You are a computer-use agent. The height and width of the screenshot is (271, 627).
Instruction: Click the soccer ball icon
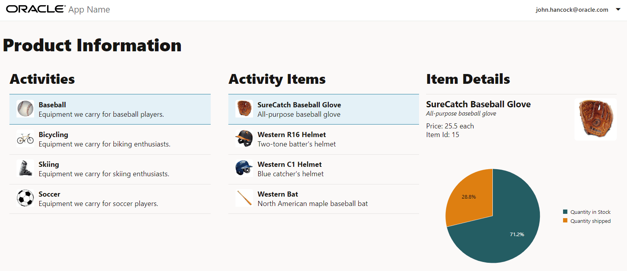[x=25, y=198]
